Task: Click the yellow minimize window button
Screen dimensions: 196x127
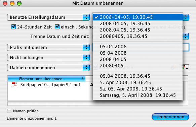Action: [x=12, y=3]
